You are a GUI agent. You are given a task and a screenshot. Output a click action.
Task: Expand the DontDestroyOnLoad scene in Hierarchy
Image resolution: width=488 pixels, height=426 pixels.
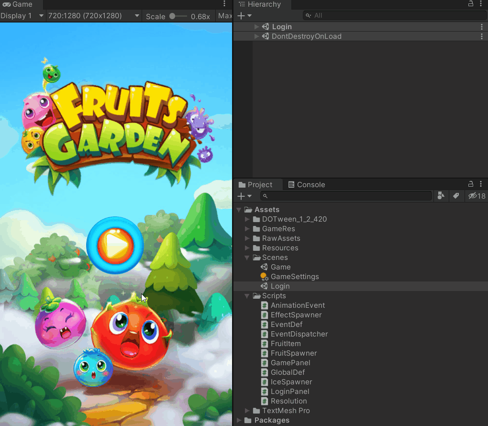click(x=256, y=36)
